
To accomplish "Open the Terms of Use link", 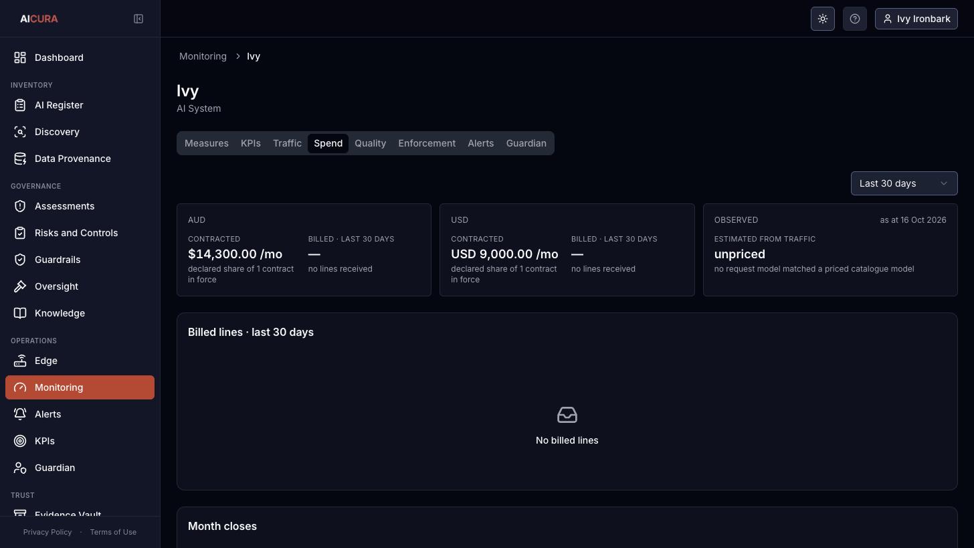I will coord(113,532).
